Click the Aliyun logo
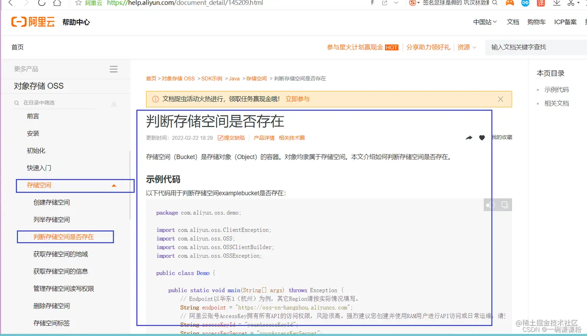587x336 pixels. click(x=33, y=22)
